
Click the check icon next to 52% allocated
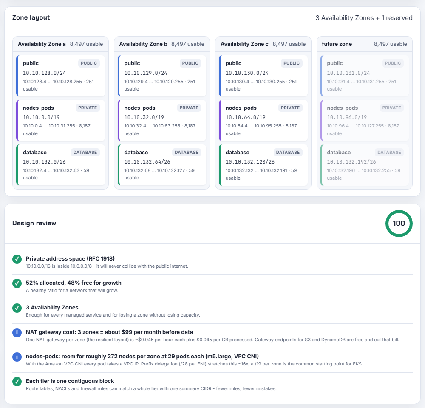(17, 283)
